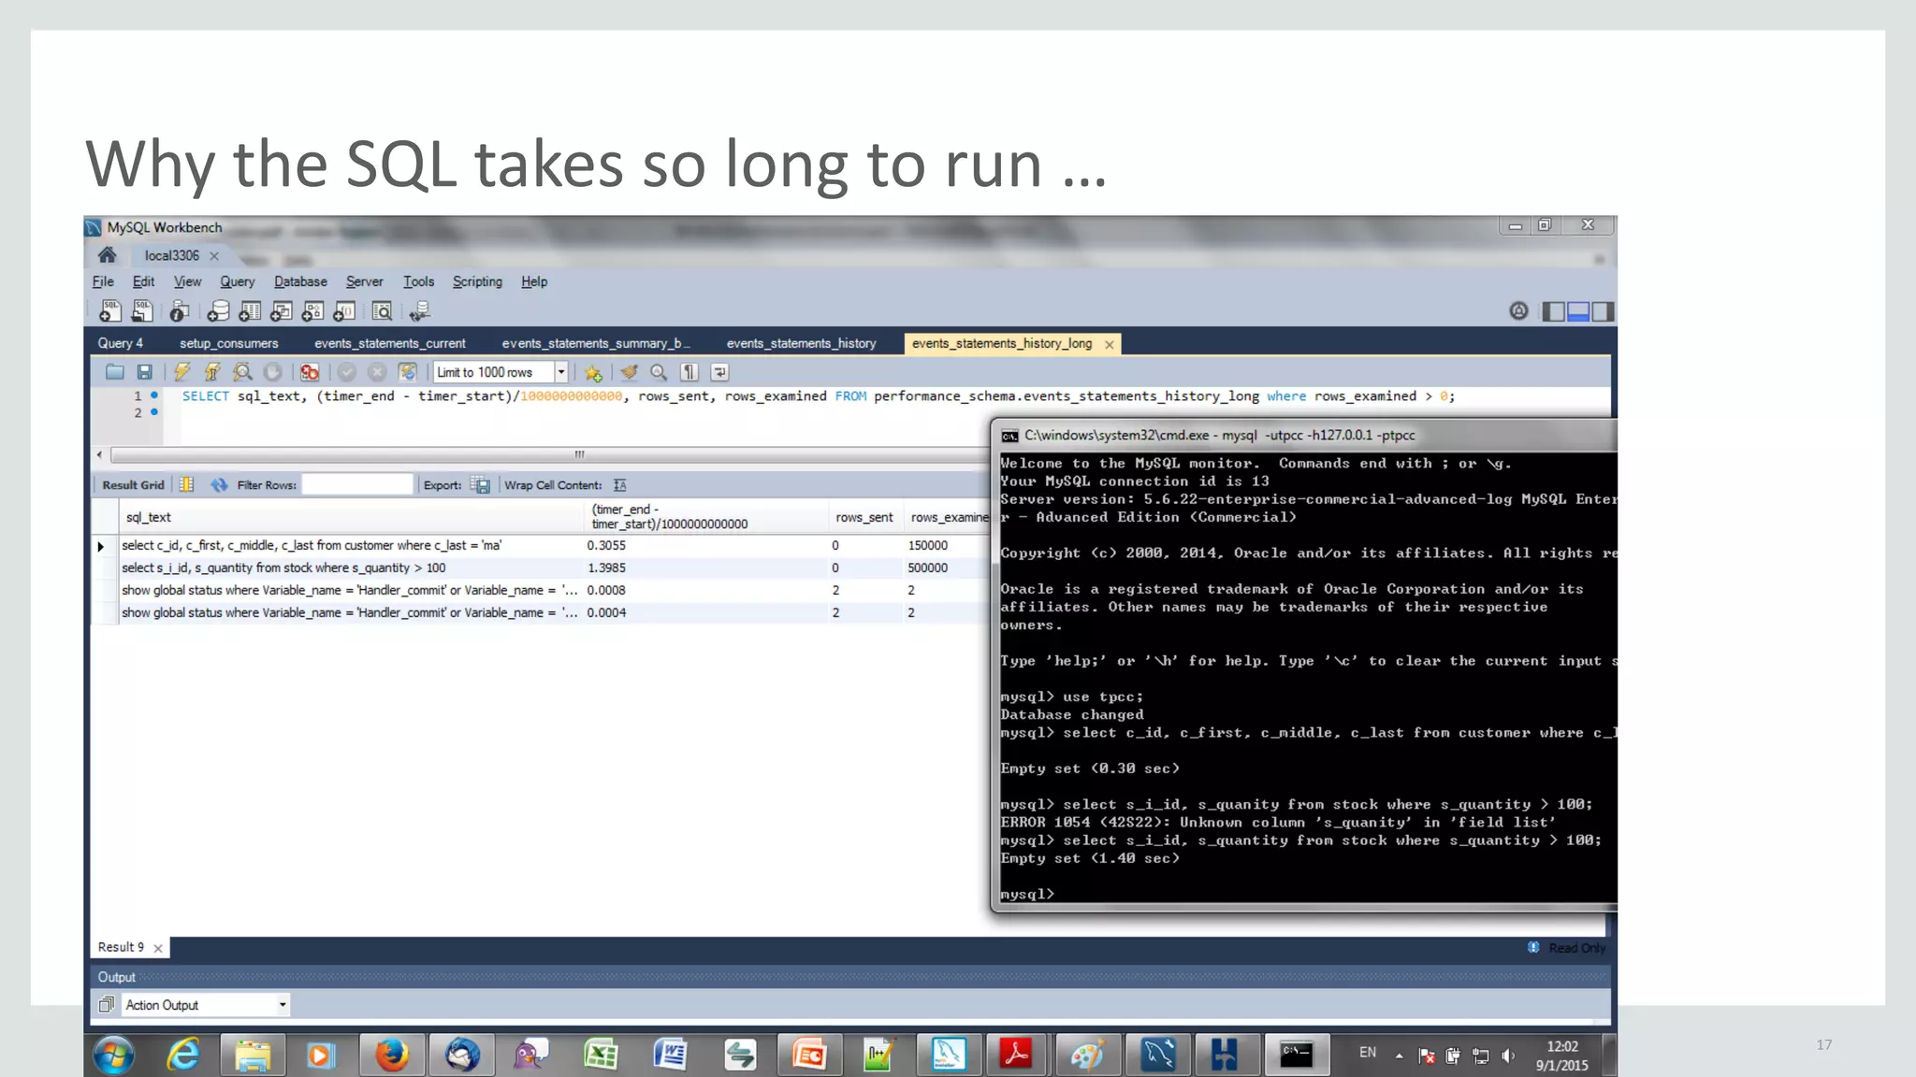Stop query execution hand icon
The image size is (1916, 1077).
tap(272, 372)
